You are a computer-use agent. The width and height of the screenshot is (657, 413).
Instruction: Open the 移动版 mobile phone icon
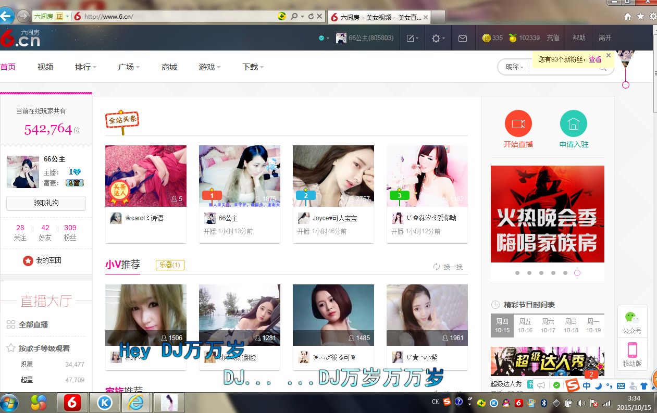(632, 349)
